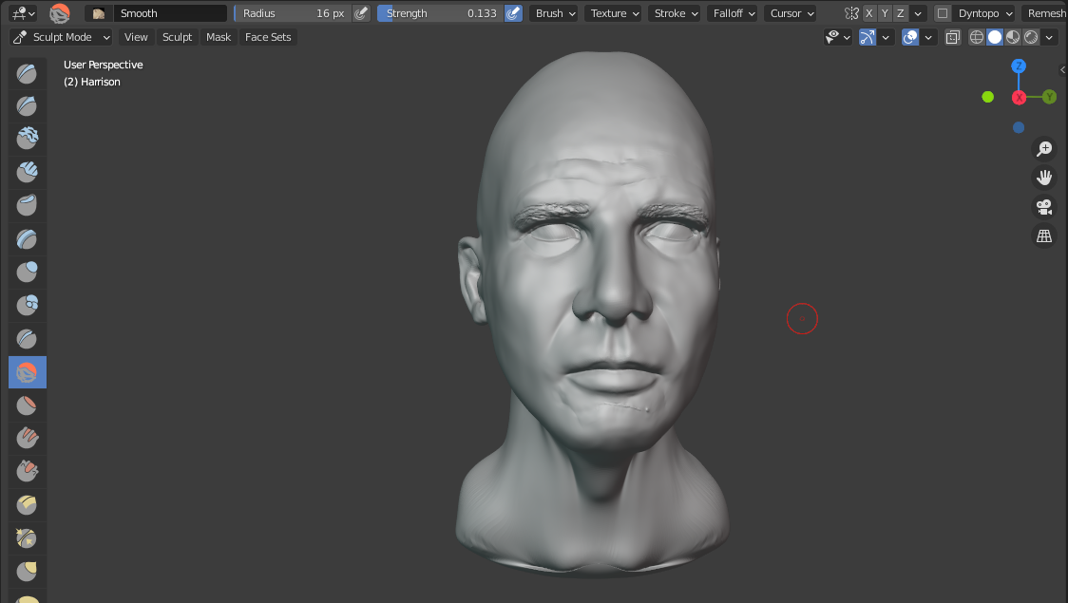Screen dimensions: 1068x603
Task: Select the active Smooth brush tool
Action: tap(28, 372)
